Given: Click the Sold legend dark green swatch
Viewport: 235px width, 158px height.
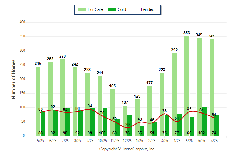Looking at the screenshot, I should click(x=112, y=9).
